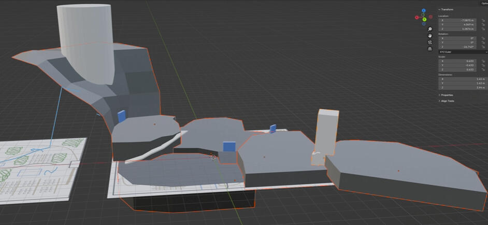488x225 pixels.
Task: Expand the Properties panel section
Action: tap(447, 95)
